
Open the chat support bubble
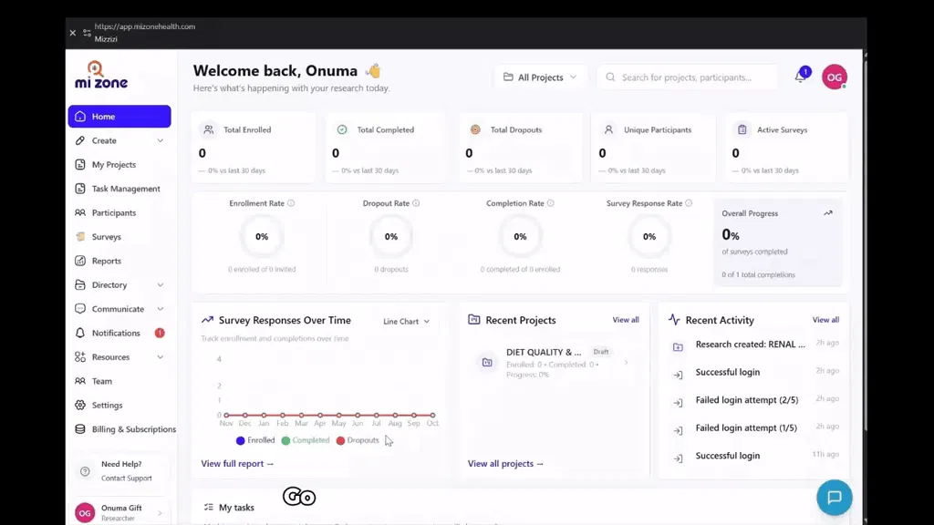click(x=834, y=497)
